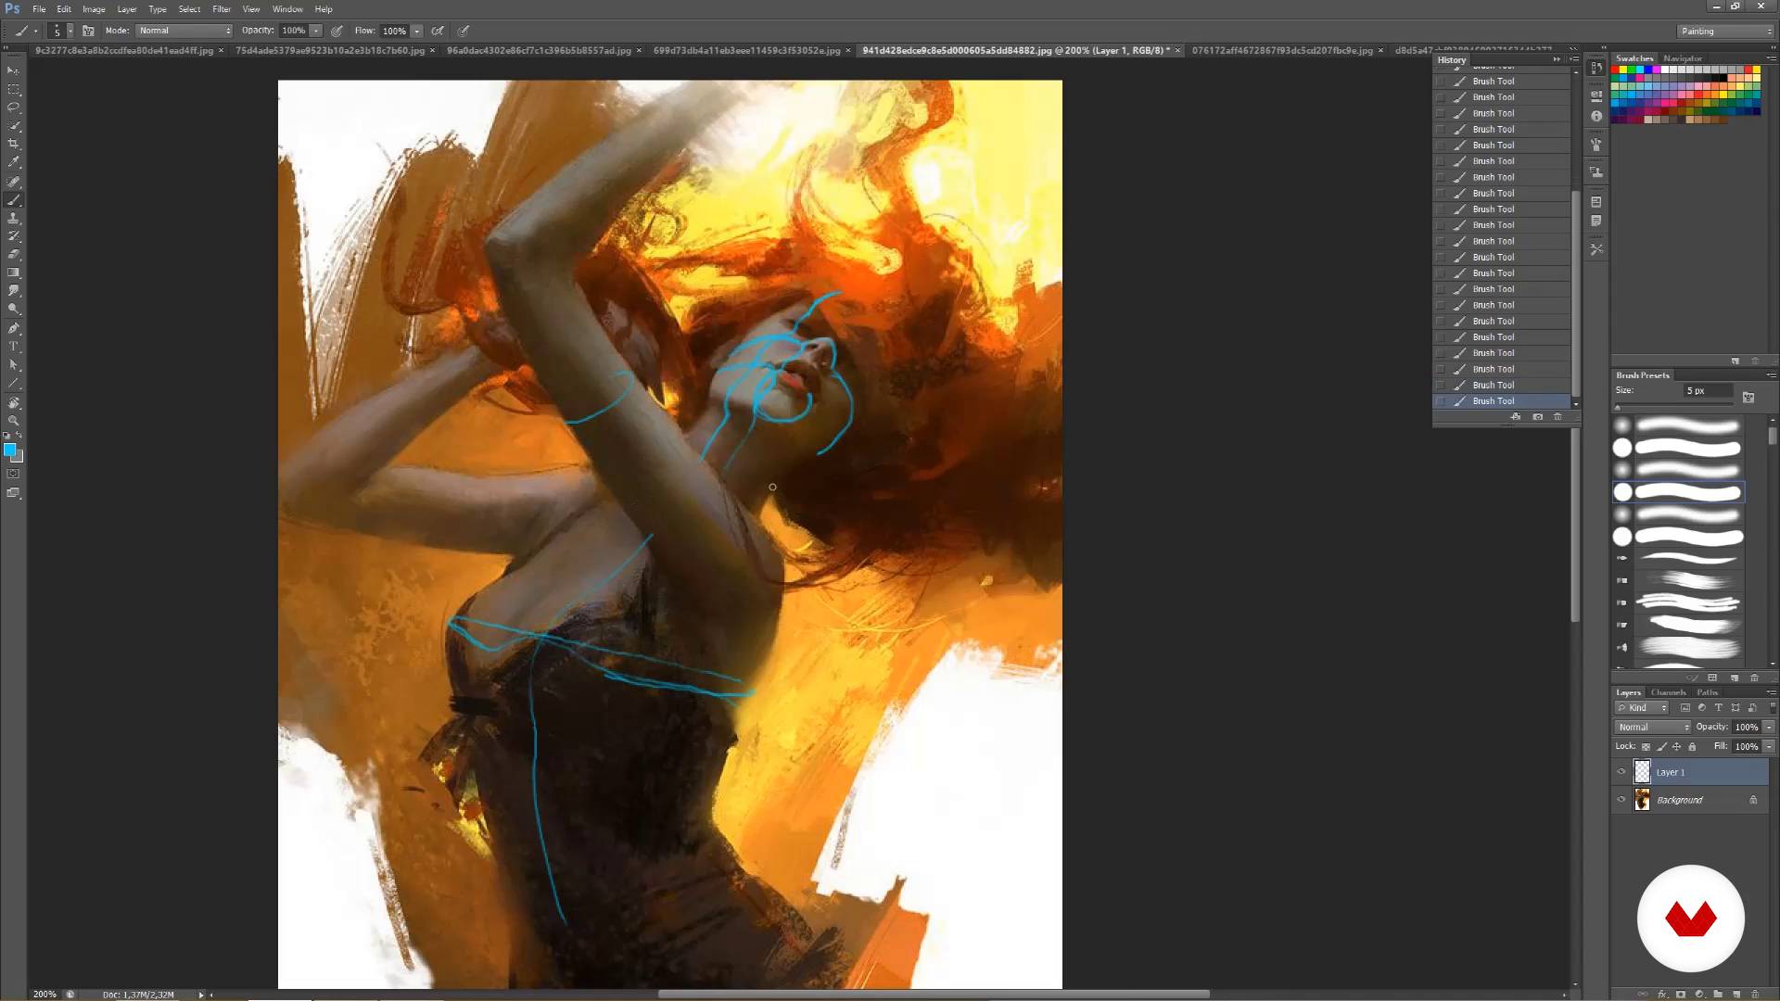The width and height of the screenshot is (1780, 1001).
Task: Click the Quick Mask mode icon
Action: (x=13, y=474)
